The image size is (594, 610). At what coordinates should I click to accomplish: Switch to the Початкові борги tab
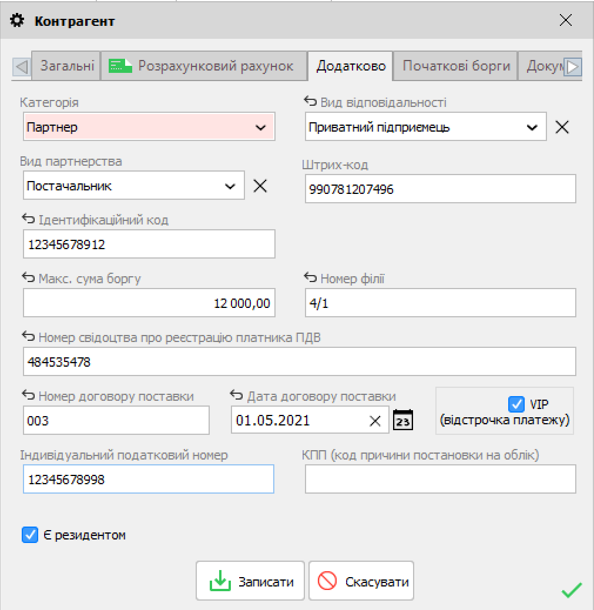pos(456,66)
